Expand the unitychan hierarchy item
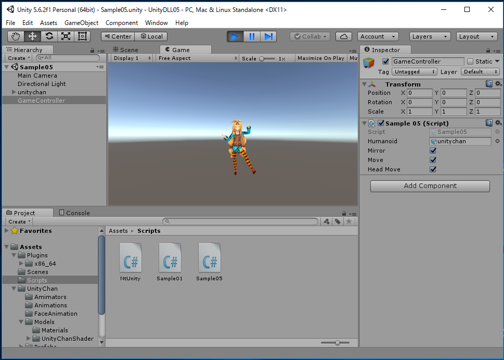This screenshot has height=360, width=504. click(x=14, y=92)
